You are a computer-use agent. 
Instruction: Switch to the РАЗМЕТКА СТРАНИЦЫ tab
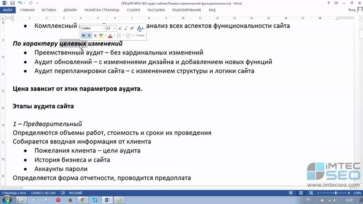[102, 10]
